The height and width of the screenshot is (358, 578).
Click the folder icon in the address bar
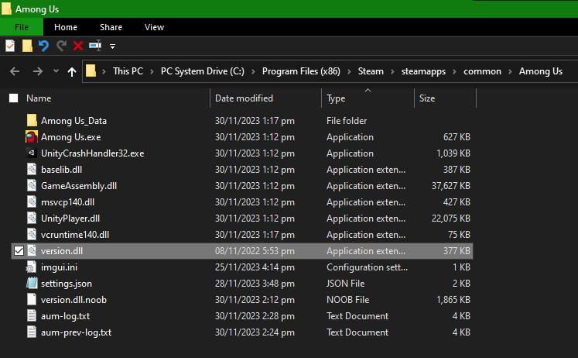(x=91, y=71)
